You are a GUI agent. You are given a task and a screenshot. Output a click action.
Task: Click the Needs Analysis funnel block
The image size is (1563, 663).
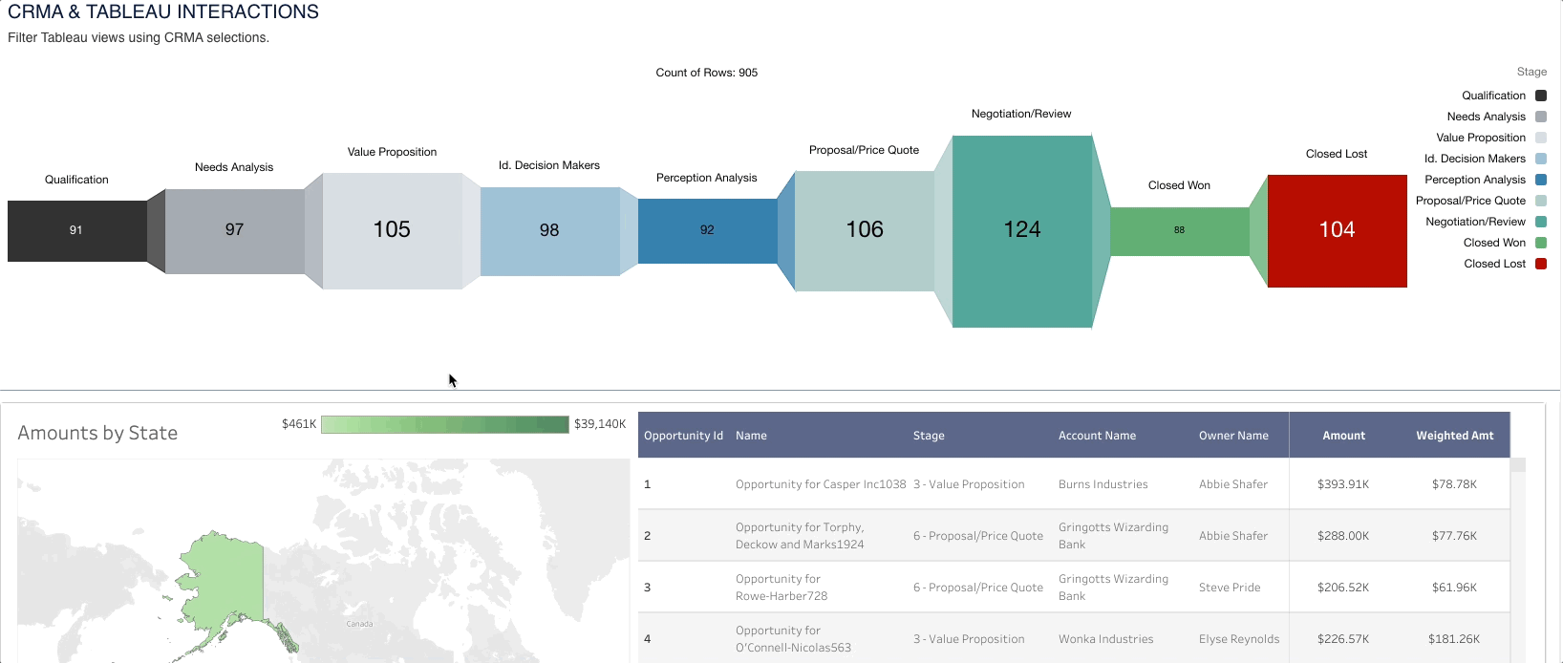point(234,230)
